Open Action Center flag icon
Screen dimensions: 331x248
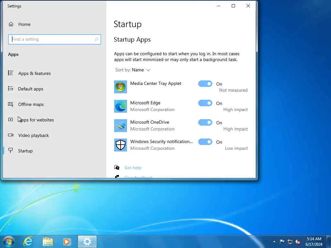282,242
